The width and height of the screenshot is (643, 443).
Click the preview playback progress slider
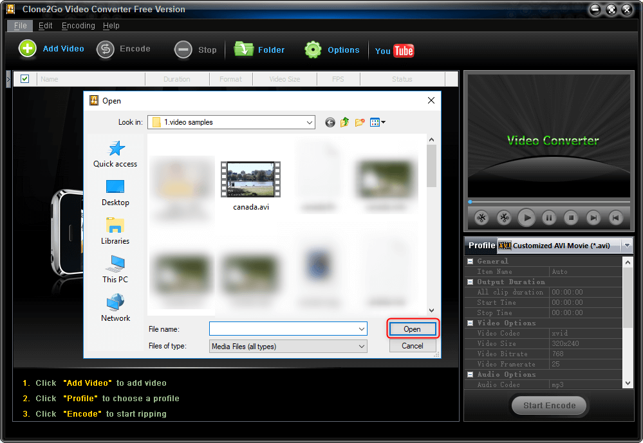549,202
